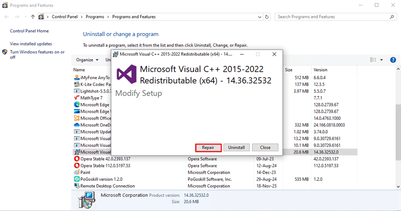The width and height of the screenshot is (401, 211).
Task: Close the Modify Setup dialog with X
Action: coord(274,54)
